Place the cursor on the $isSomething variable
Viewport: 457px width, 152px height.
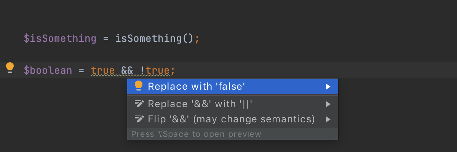(60, 38)
